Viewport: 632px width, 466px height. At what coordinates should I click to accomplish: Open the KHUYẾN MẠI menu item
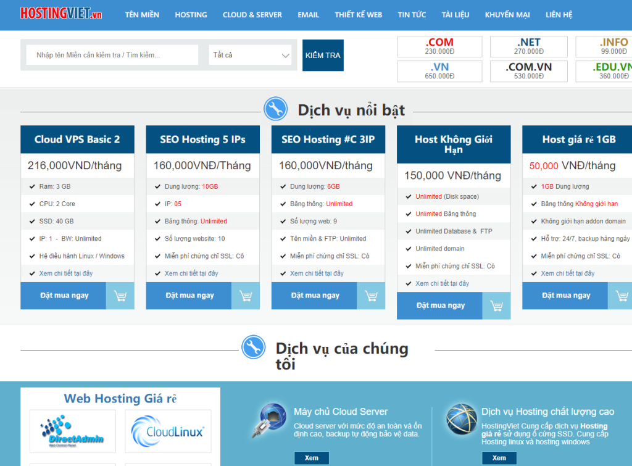coord(507,15)
